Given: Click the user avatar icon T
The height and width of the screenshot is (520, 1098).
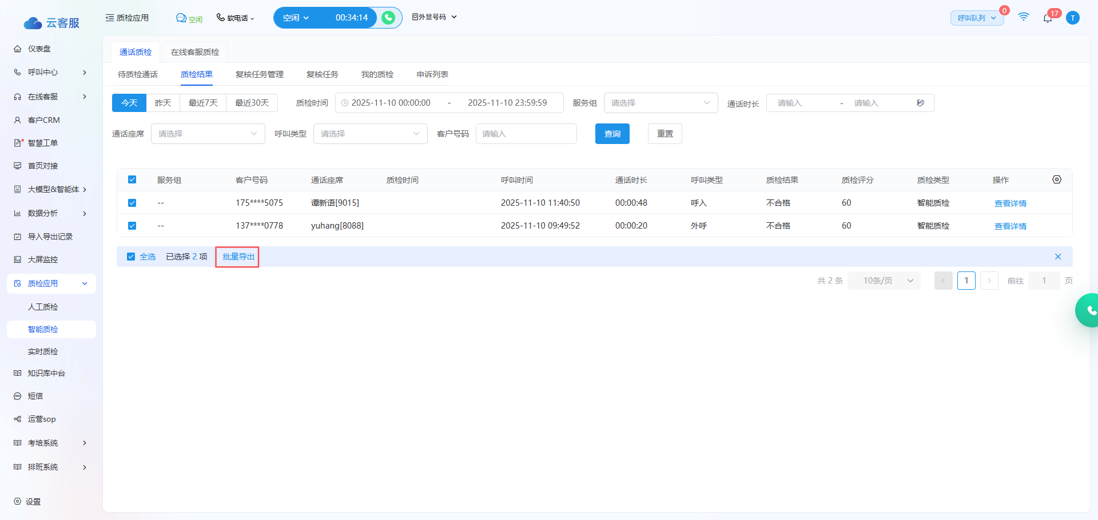Looking at the screenshot, I should point(1073,18).
